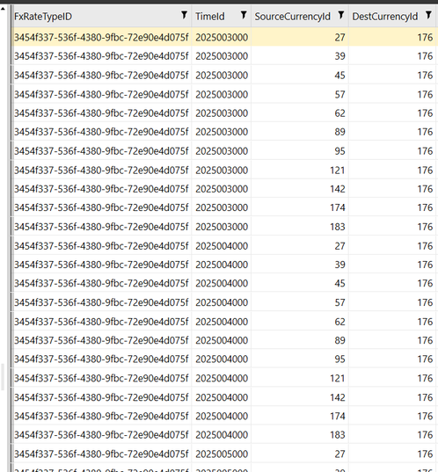Select GUID cell for 2025004000 SourceCurrencyId 95
Image resolution: width=438 pixels, height=472 pixels.
101,359
